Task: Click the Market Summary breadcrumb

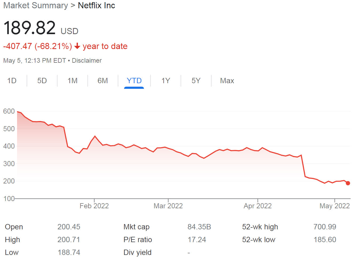Action: pyautogui.click(x=36, y=5)
